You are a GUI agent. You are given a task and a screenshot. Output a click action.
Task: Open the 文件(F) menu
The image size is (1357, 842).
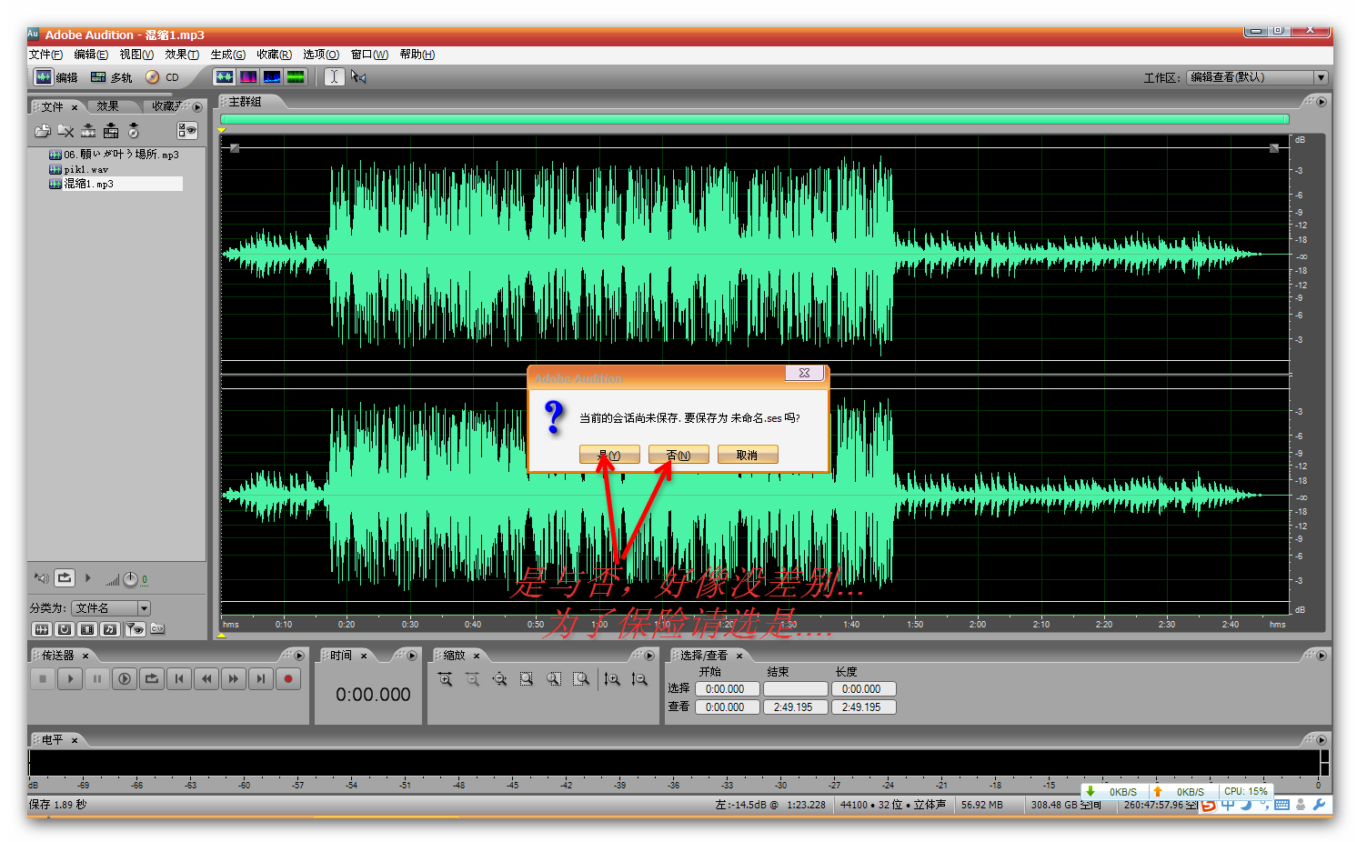45,55
